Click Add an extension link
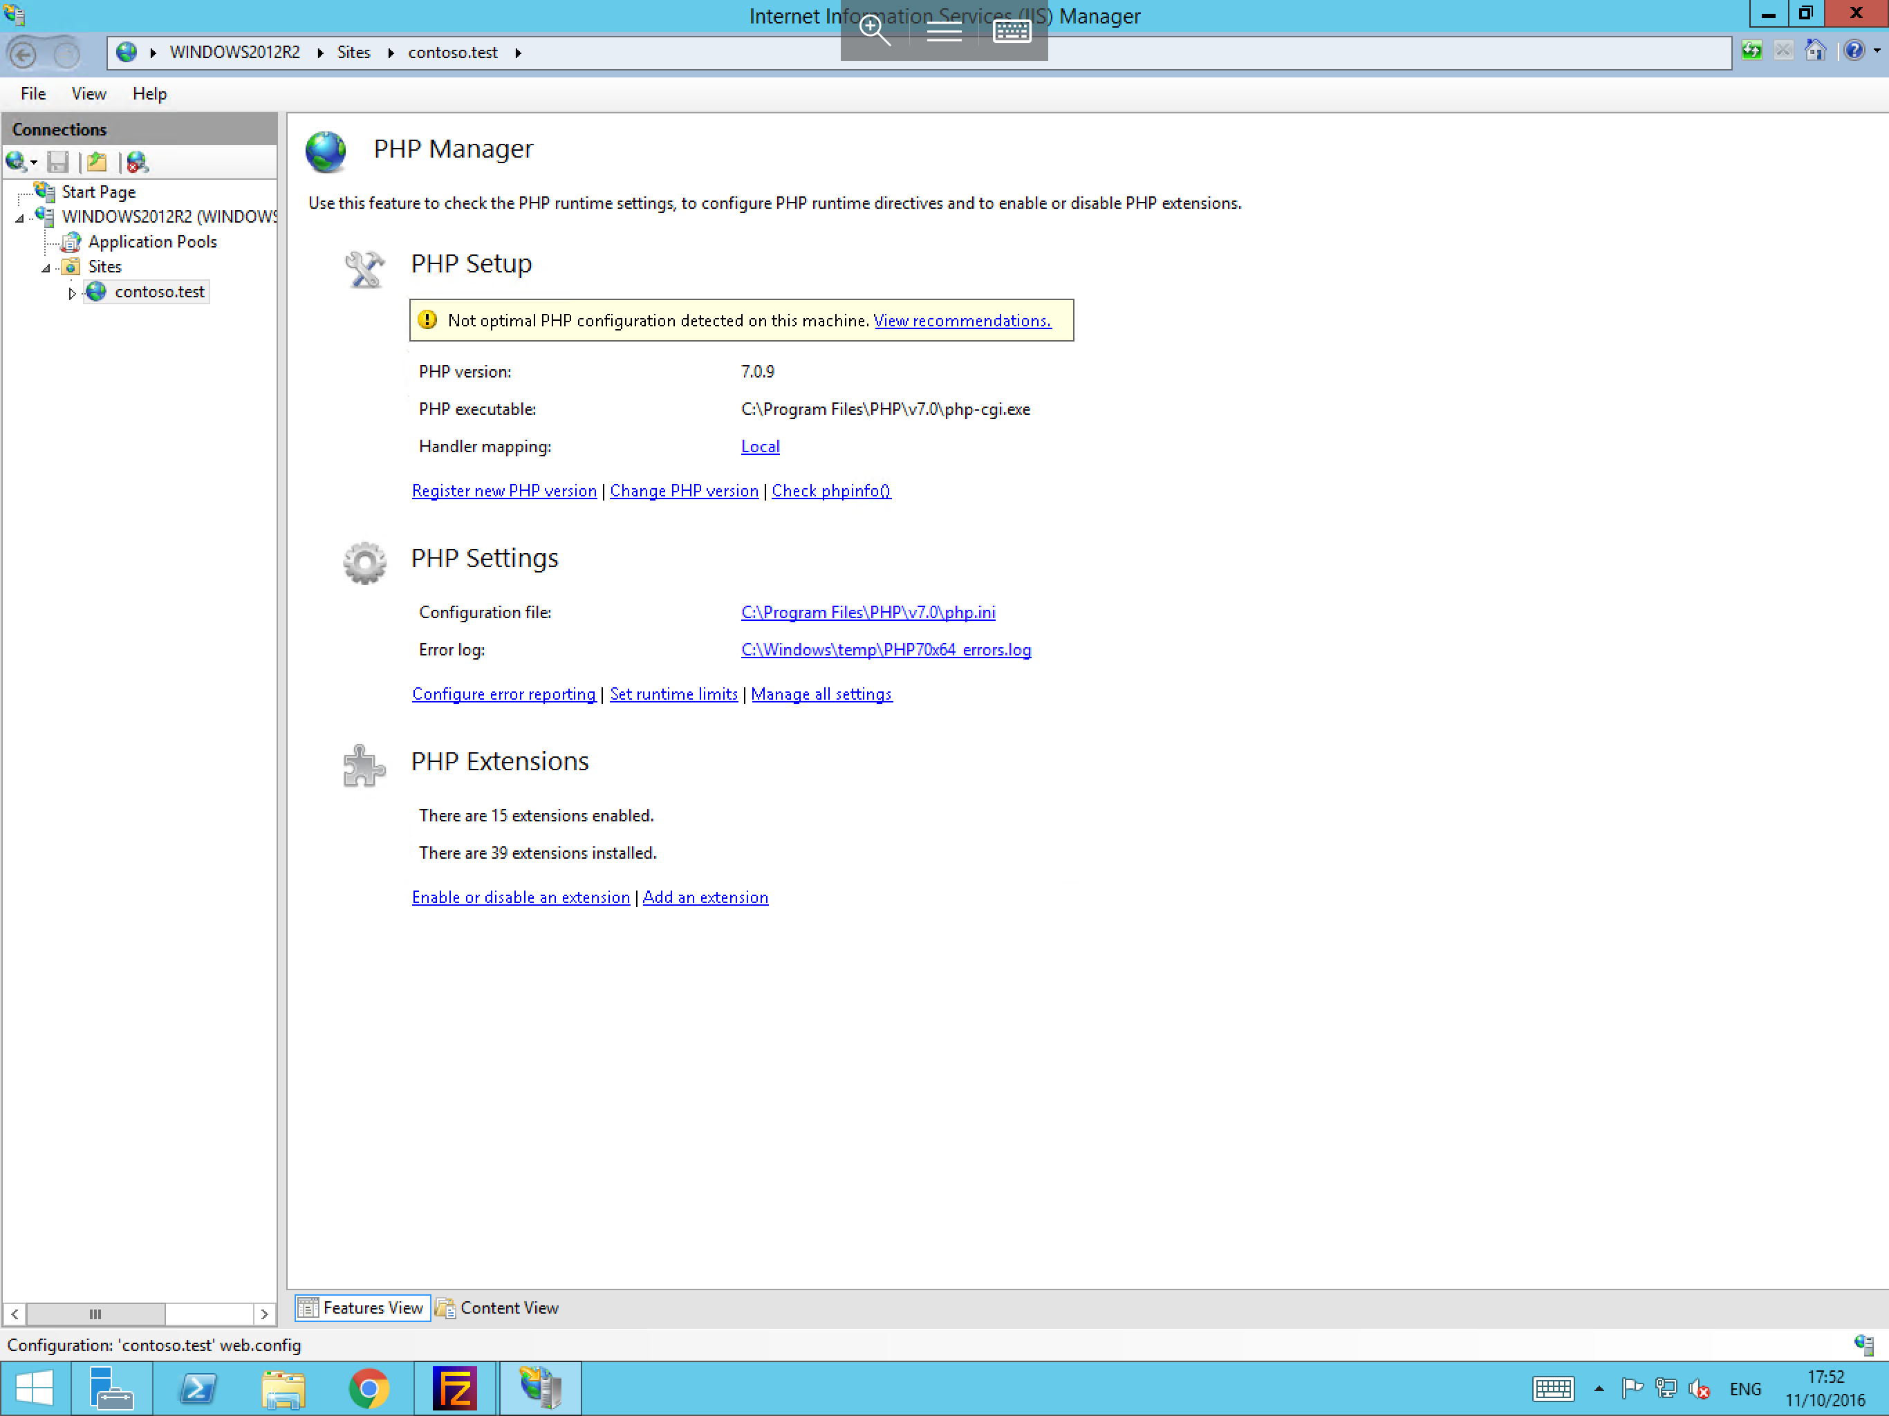 (705, 897)
